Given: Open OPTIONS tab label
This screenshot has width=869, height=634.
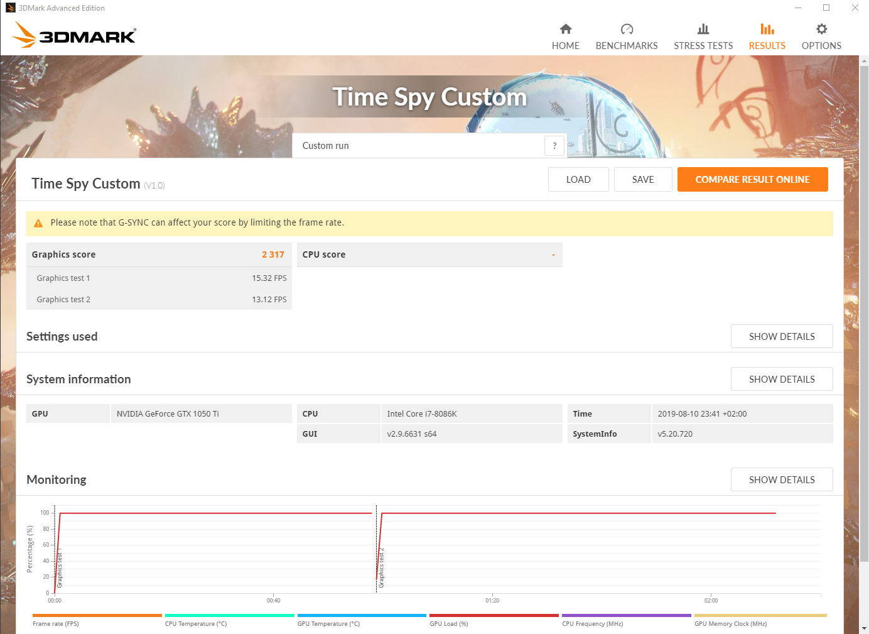Looking at the screenshot, I should (821, 46).
